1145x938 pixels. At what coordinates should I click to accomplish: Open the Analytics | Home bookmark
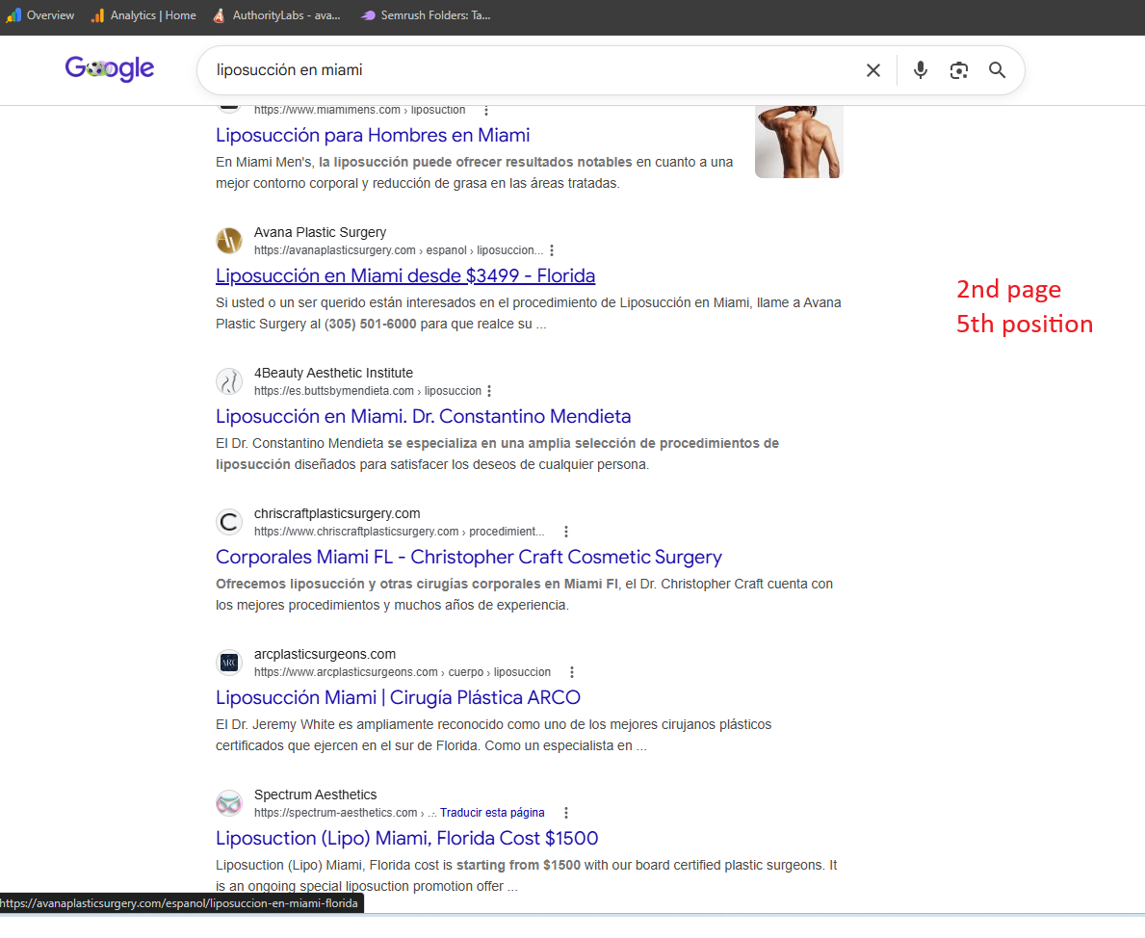tap(143, 15)
